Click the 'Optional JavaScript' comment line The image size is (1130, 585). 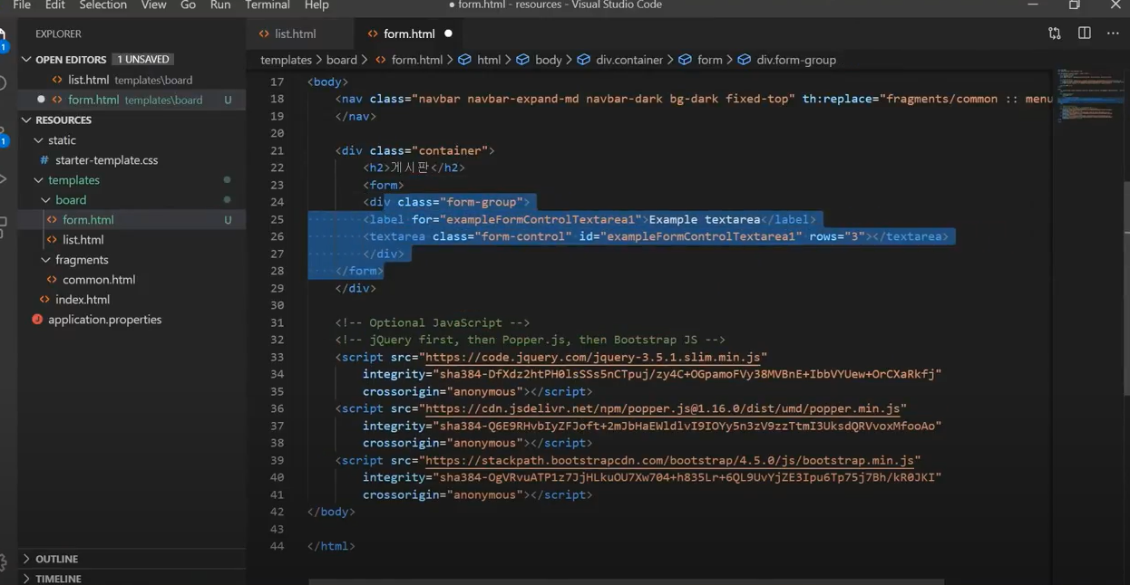[x=433, y=322]
